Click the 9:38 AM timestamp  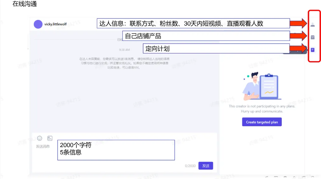coord(124,50)
